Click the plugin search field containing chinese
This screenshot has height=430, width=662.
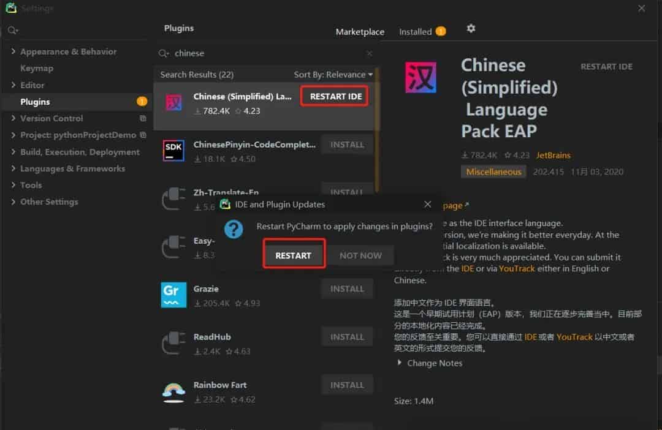264,53
